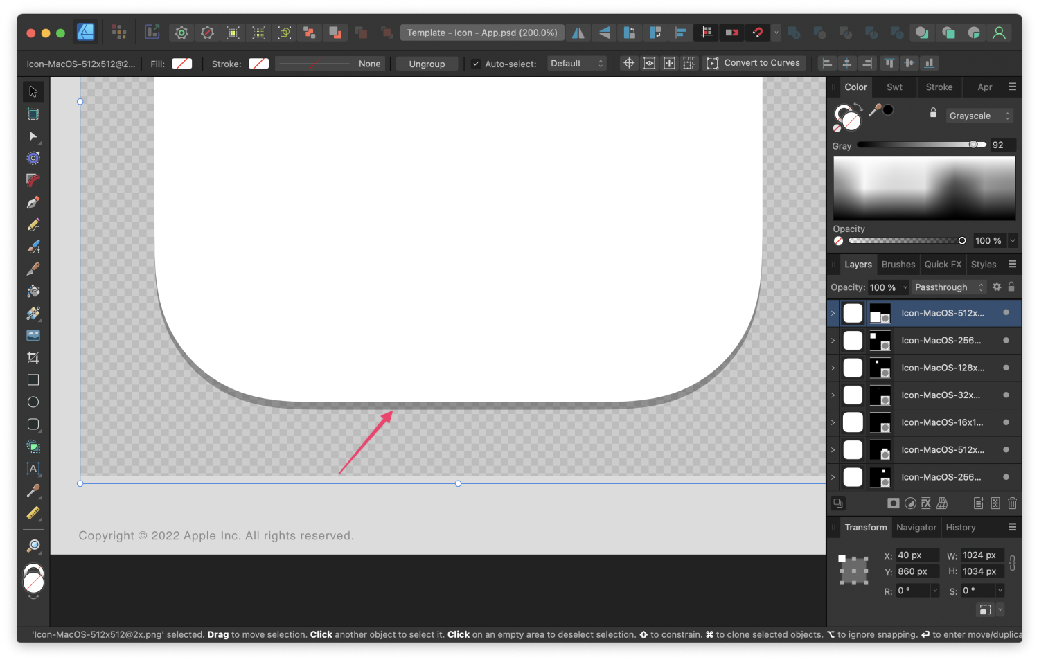Viewport: 1039px width, 662px height.
Task: Select the Rounded Rectangle tool
Action: pos(33,424)
